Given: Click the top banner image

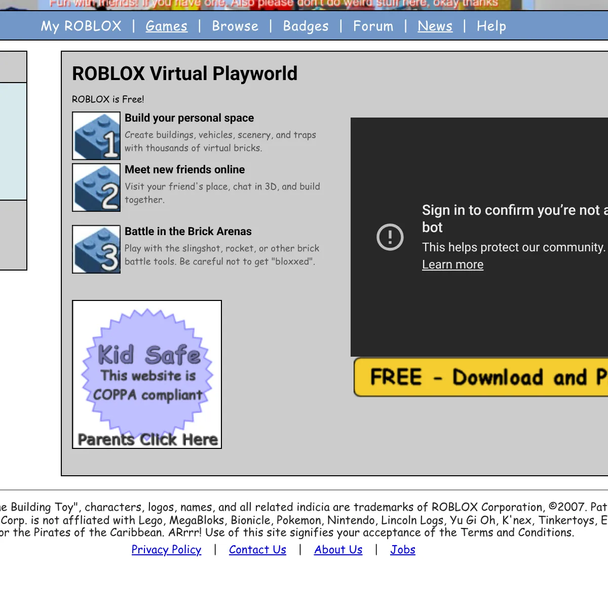Looking at the screenshot, I should (x=274, y=4).
